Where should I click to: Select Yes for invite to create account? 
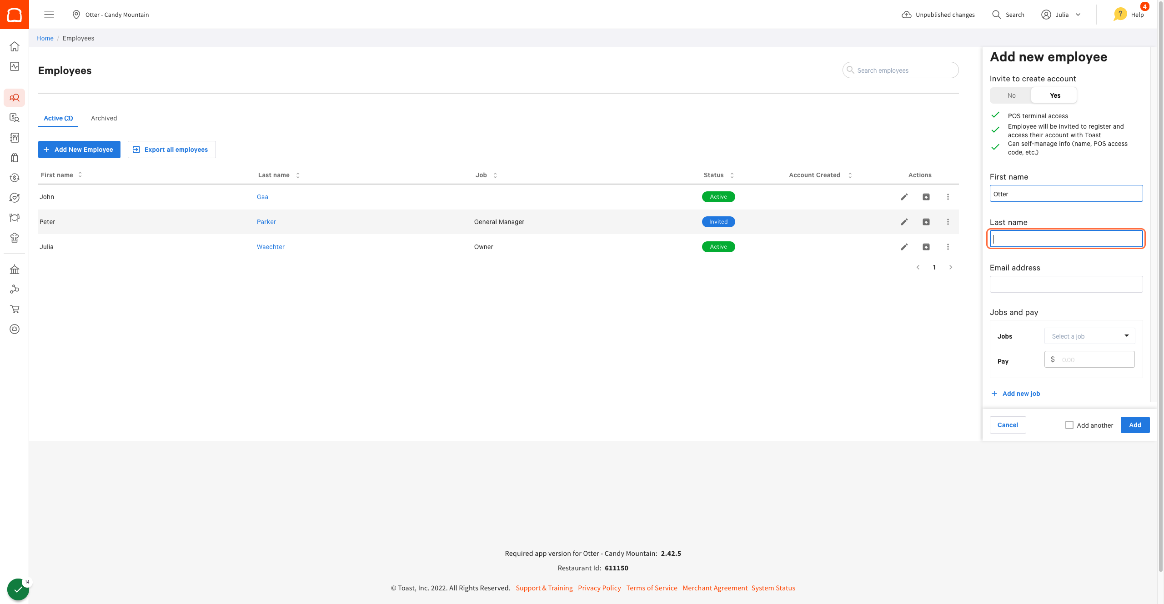(x=1055, y=95)
